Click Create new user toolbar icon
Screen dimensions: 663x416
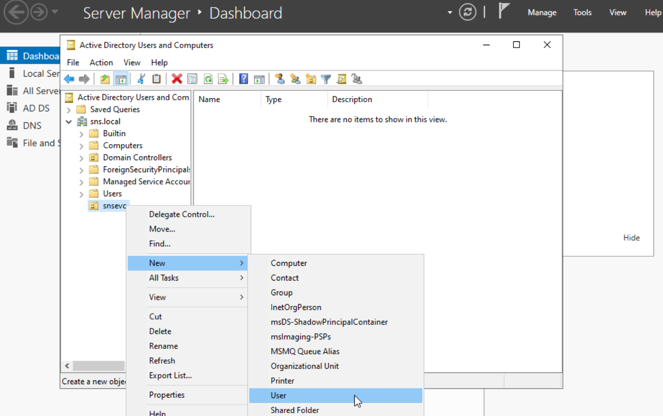[x=280, y=79]
